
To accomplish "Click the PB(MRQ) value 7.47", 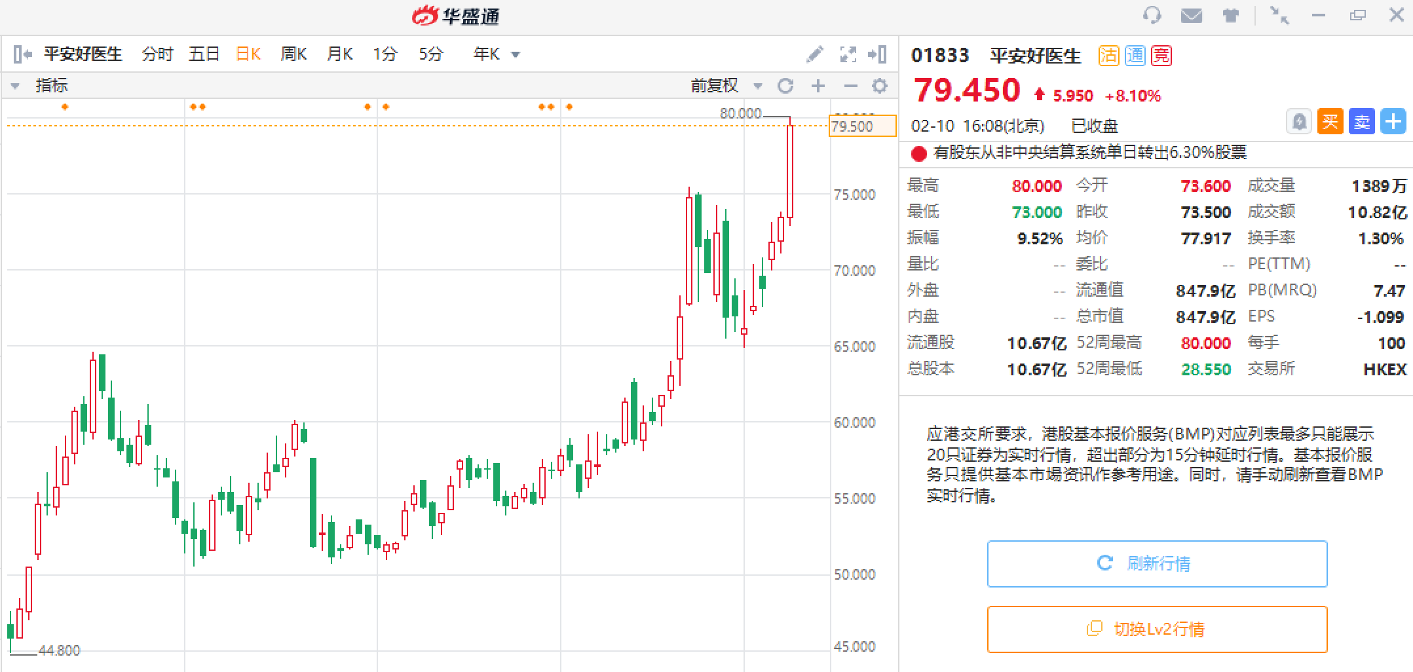I will (1389, 291).
